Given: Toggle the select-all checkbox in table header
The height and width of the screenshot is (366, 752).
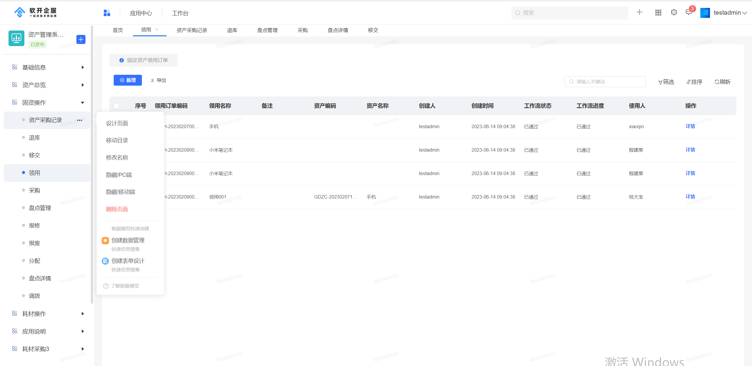Looking at the screenshot, I should click(116, 106).
